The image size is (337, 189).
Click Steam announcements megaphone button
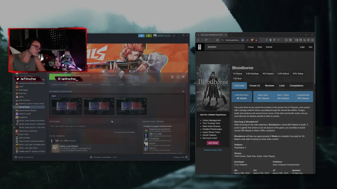pyautogui.click(x=141, y=35)
